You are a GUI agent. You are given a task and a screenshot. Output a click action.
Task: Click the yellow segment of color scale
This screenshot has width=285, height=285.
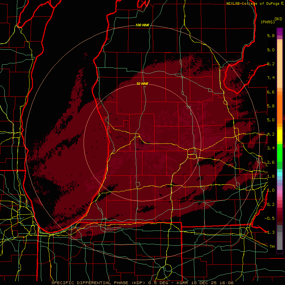coord(280,136)
